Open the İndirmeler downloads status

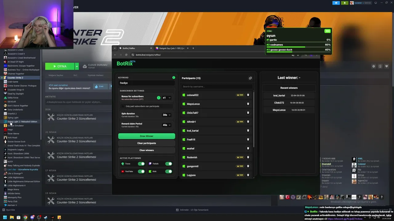[x=192, y=210]
